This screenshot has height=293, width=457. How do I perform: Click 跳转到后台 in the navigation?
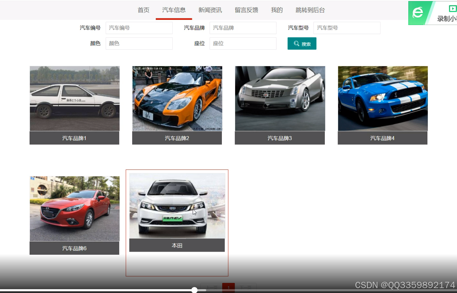point(310,10)
